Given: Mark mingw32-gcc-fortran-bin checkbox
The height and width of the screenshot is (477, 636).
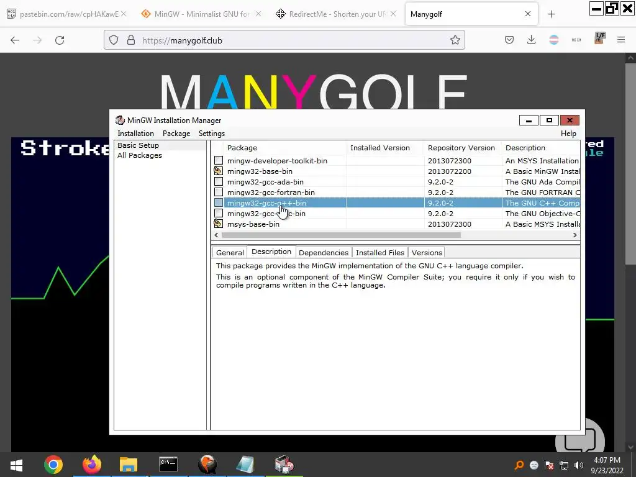Looking at the screenshot, I should point(219,193).
